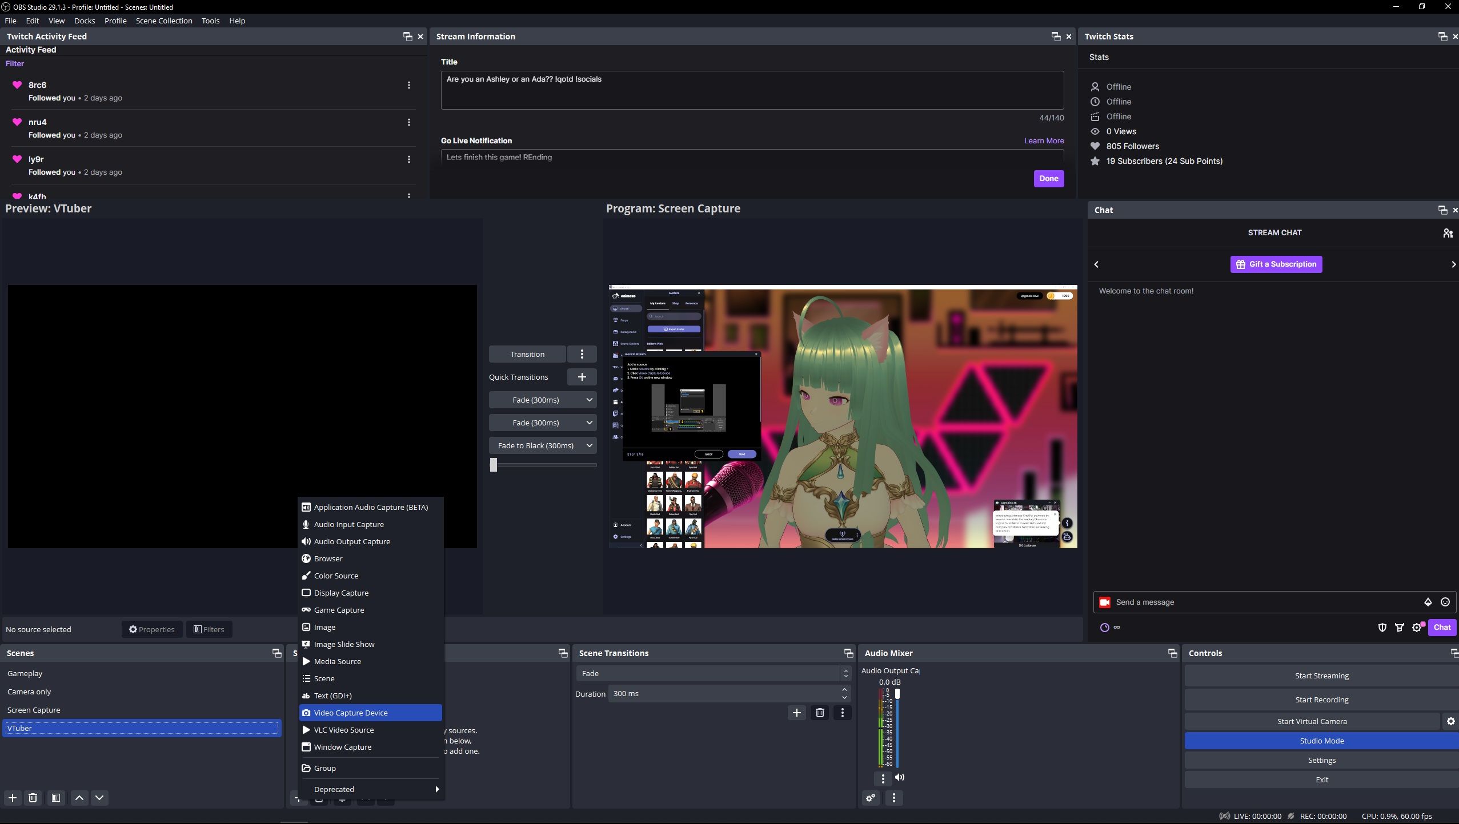
Task: Open the Docks menu
Action: [x=85, y=21]
